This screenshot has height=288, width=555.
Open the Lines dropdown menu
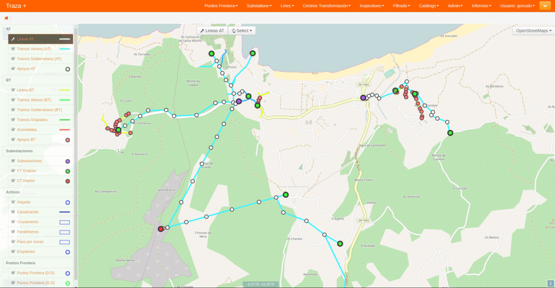coord(287,6)
